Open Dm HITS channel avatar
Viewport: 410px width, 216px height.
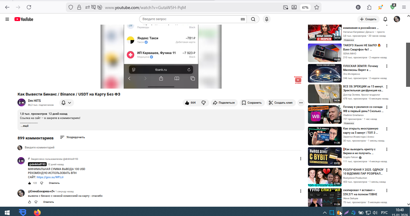pyautogui.click(x=21, y=102)
